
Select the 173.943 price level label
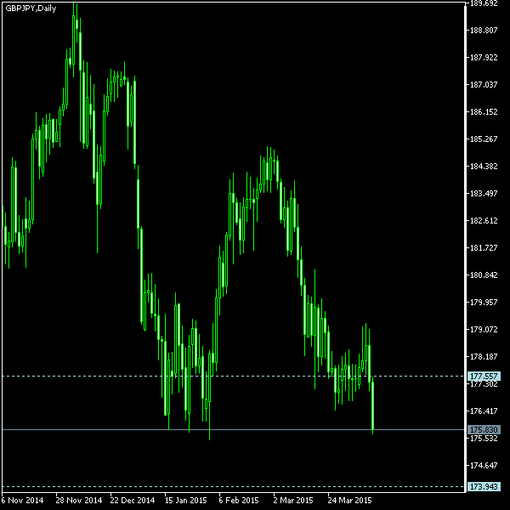pos(484,486)
